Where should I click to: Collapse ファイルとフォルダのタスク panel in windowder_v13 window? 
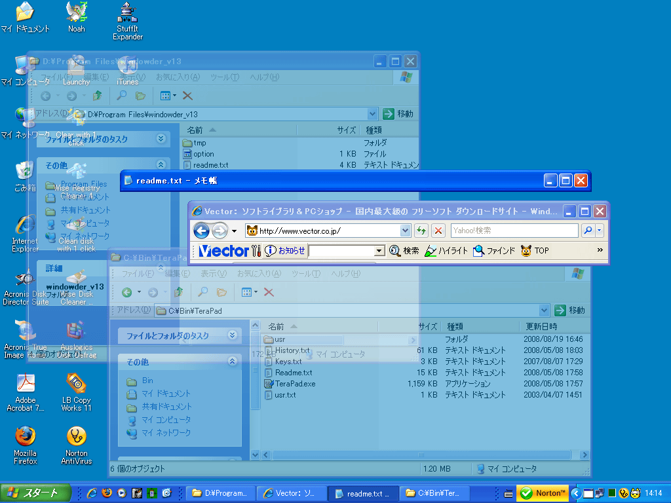(x=161, y=139)
